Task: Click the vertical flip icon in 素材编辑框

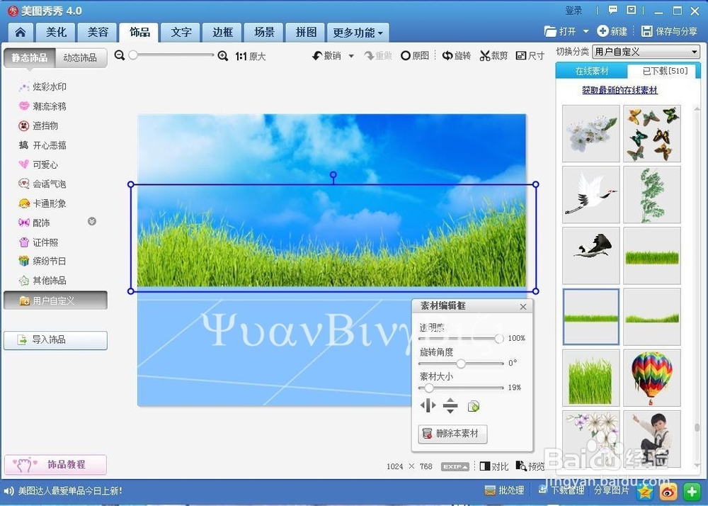Action: (450, 405)
